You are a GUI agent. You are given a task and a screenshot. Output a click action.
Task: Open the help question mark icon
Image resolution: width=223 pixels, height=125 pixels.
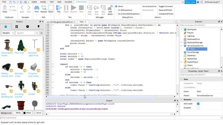coord(198,2)
